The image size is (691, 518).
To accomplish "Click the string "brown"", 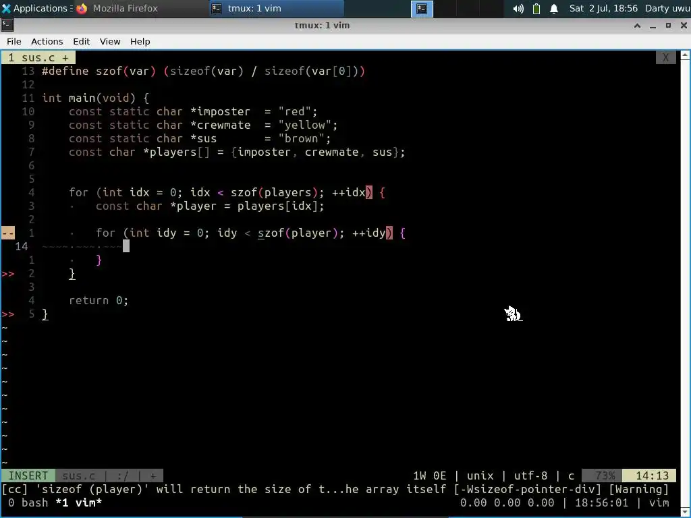I will click(x=301, y=139).
